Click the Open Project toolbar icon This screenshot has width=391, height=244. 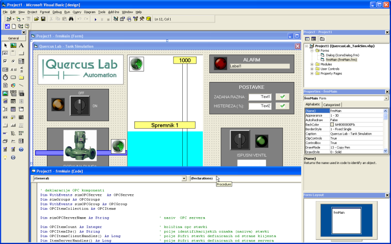(36, 19)
